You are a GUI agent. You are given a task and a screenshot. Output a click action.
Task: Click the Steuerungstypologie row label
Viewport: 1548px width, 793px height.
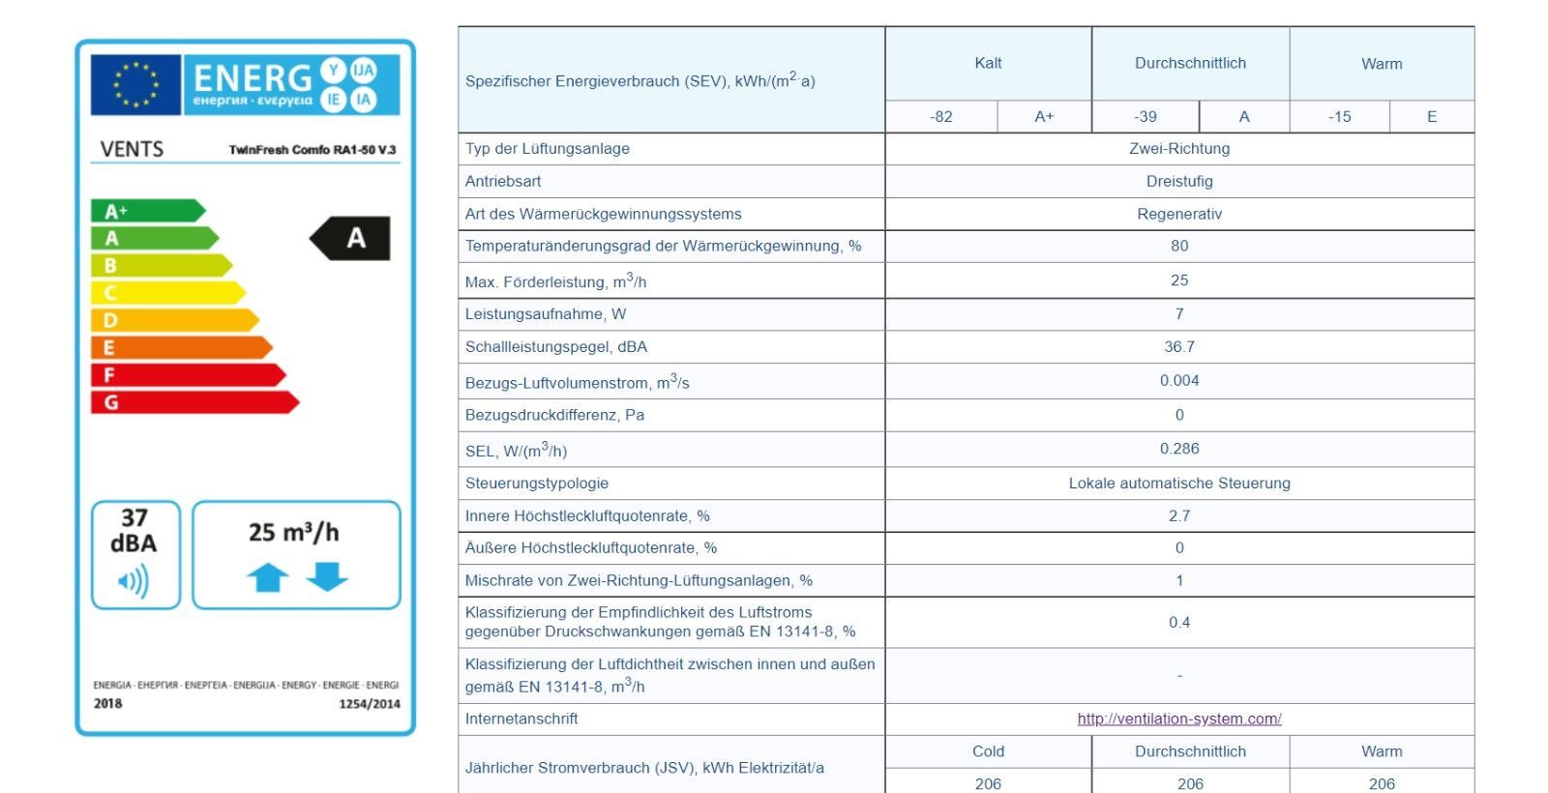click(537, 483)
